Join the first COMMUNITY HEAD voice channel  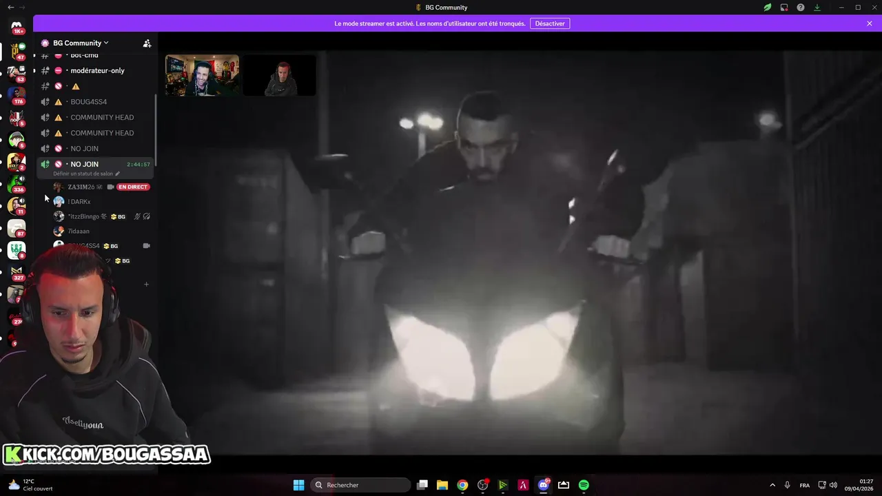95,117
